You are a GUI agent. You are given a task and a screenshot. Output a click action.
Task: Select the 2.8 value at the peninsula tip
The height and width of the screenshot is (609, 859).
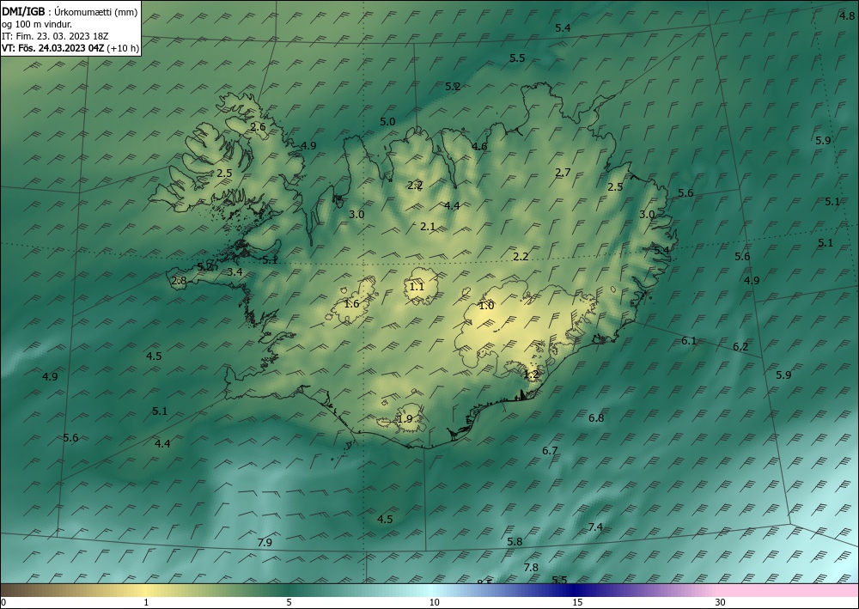(180, 281)
